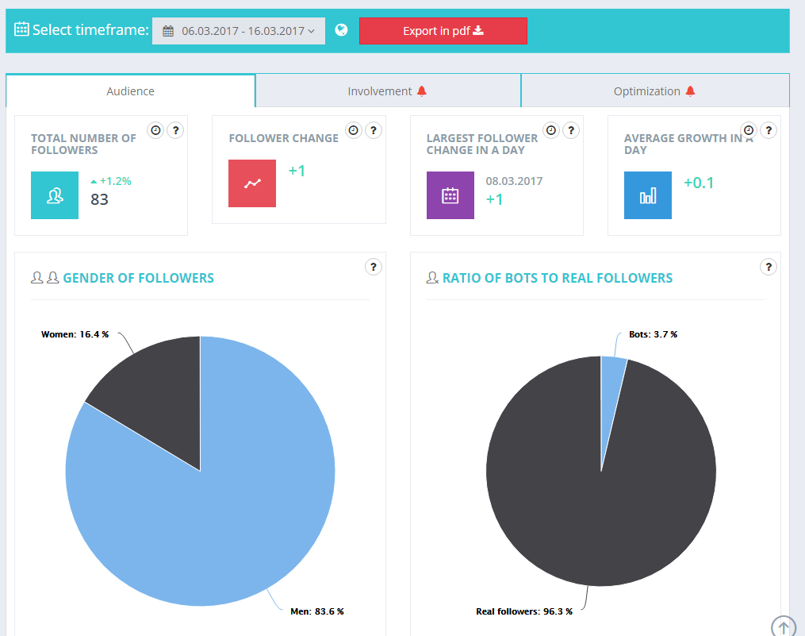This screenshot has width=805, height=636.
Task: Open the Optimization tab
Action: click(654, 91)
